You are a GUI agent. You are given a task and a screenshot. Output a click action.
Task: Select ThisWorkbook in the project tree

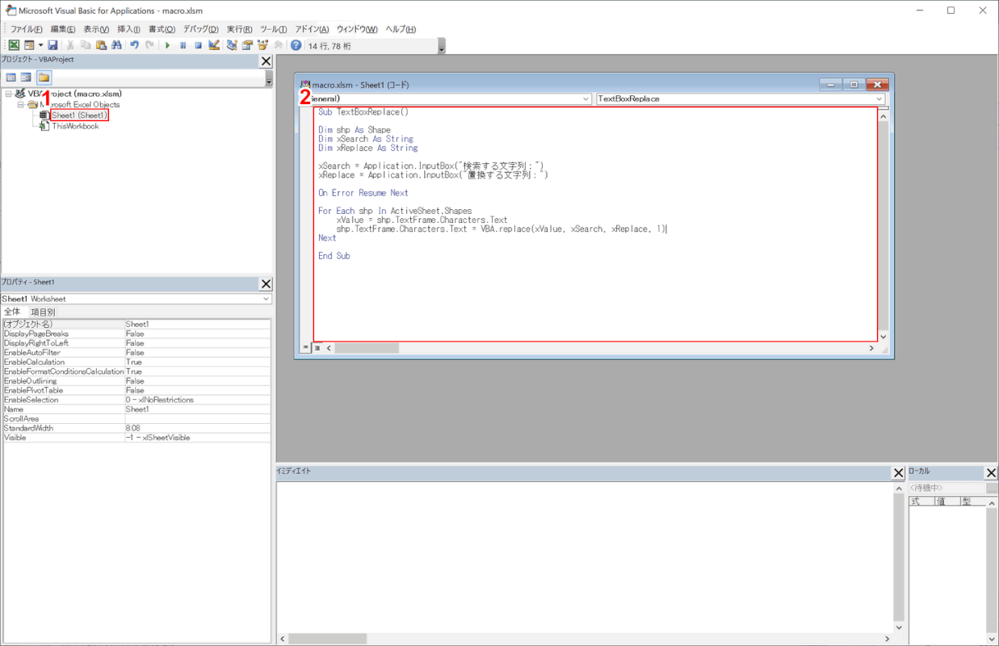75,126
